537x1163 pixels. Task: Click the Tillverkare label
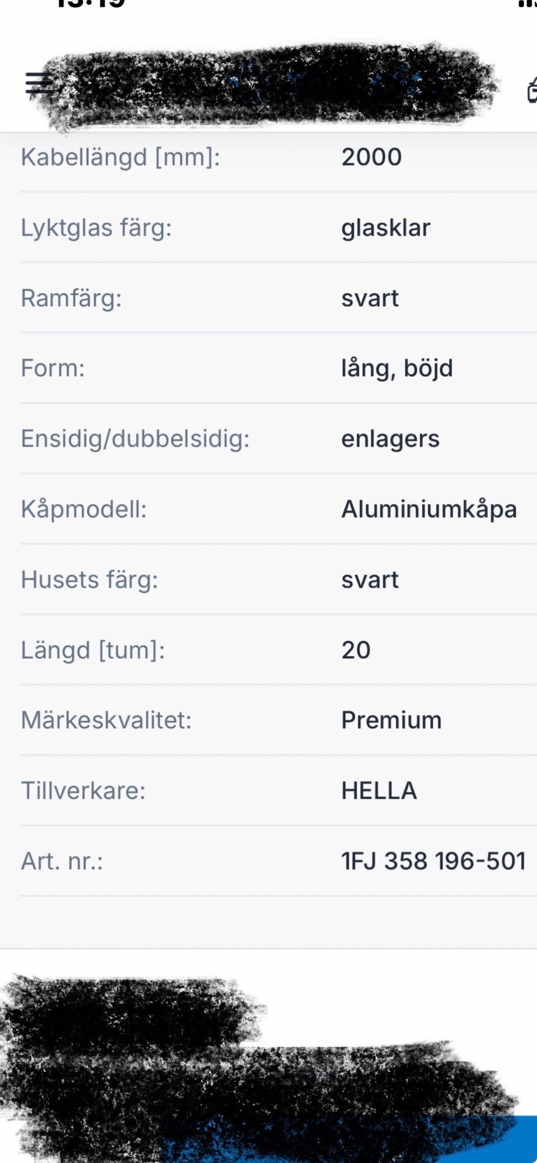pyautogui.click(x=83, y=790)
